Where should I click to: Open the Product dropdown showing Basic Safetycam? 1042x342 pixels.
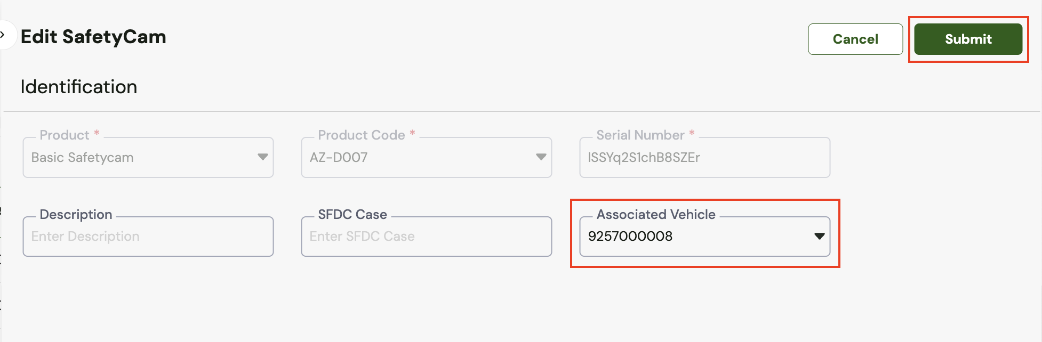coord(139,158)
